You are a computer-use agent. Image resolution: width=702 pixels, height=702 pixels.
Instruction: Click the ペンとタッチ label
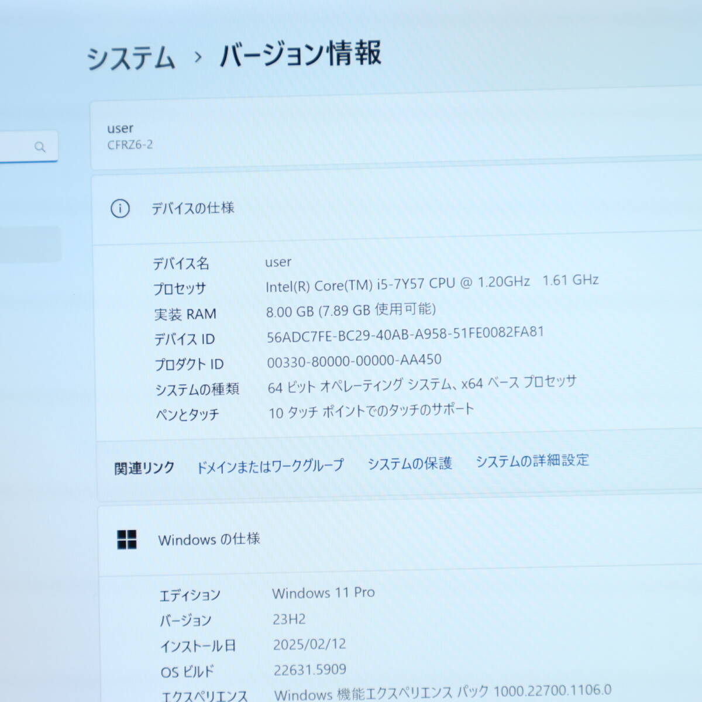187,415
